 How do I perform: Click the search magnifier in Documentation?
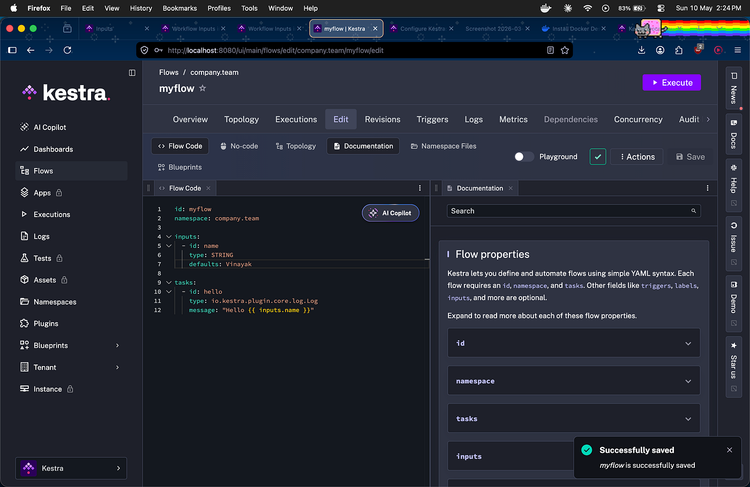694,211
